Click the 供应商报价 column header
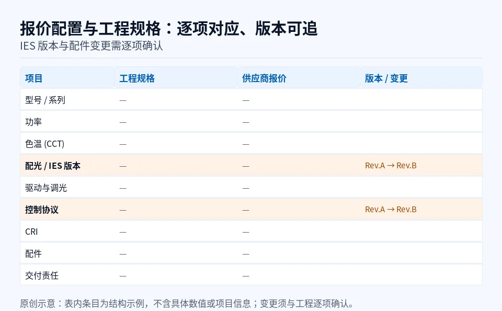The width and height of the screenshot is (502, 311). [x=299, y=78]
